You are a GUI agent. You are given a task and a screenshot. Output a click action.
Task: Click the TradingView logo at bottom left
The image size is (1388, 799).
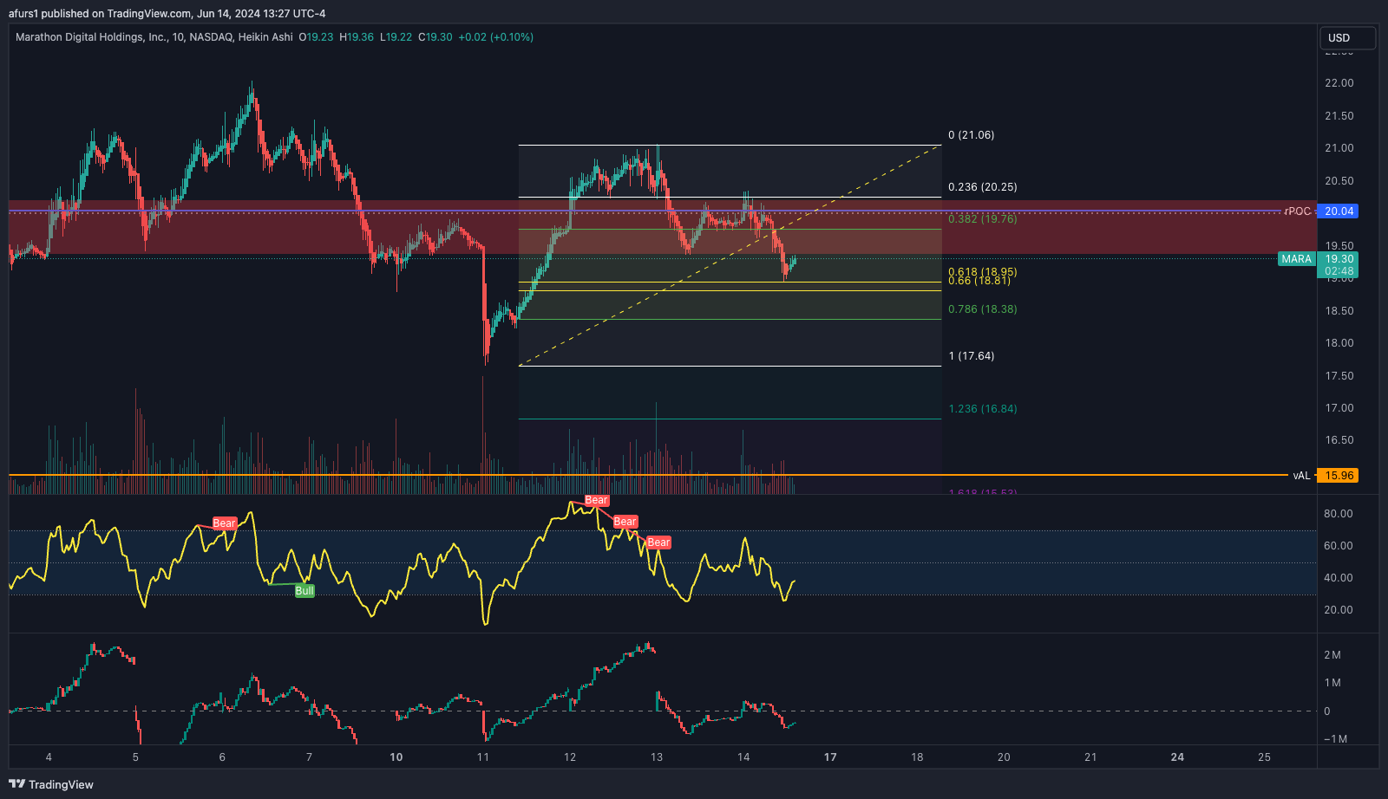51,784
